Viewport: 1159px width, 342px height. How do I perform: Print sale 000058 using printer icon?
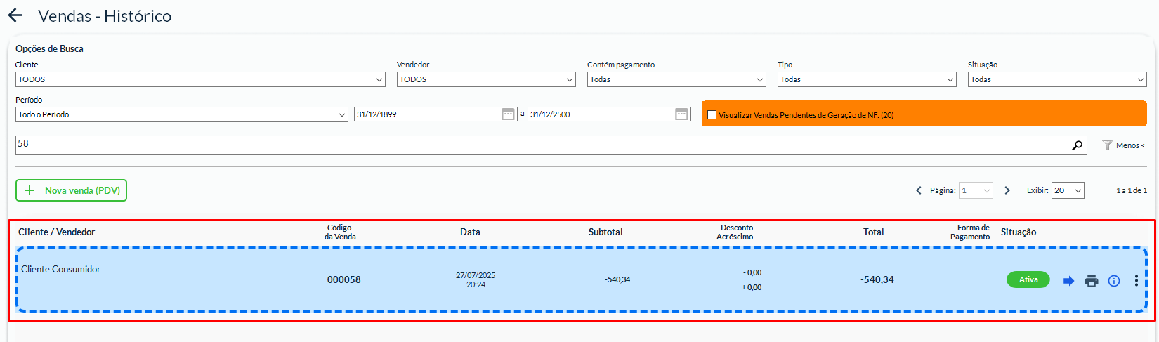point(1091,281)
